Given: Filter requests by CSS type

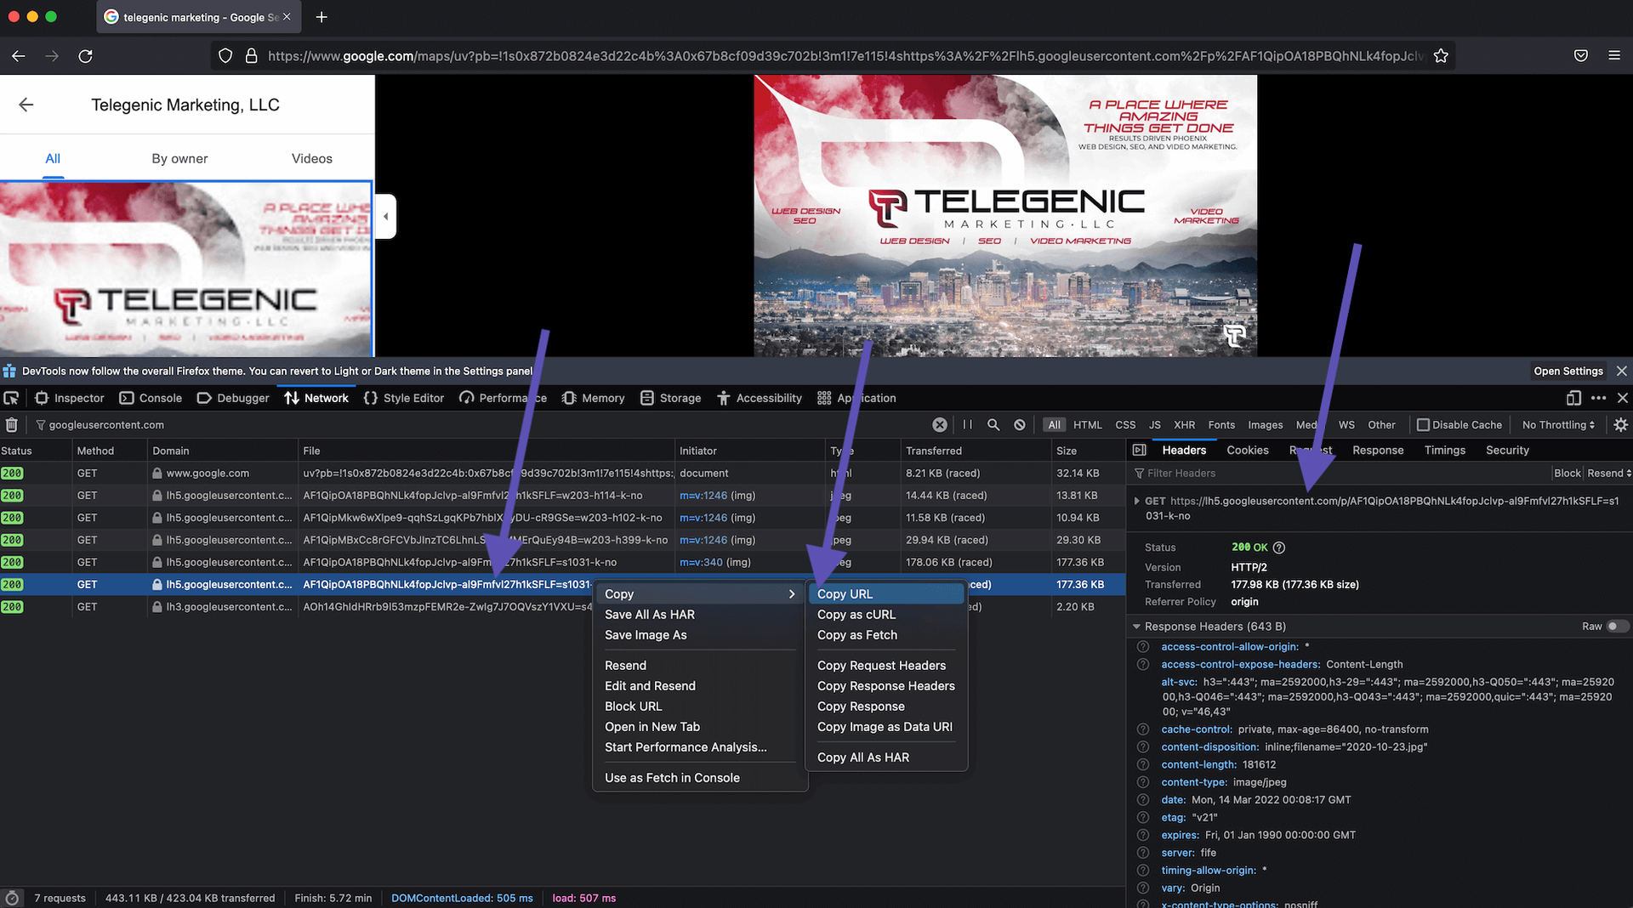Looking at the screenshot, I should pos(1125,425).
